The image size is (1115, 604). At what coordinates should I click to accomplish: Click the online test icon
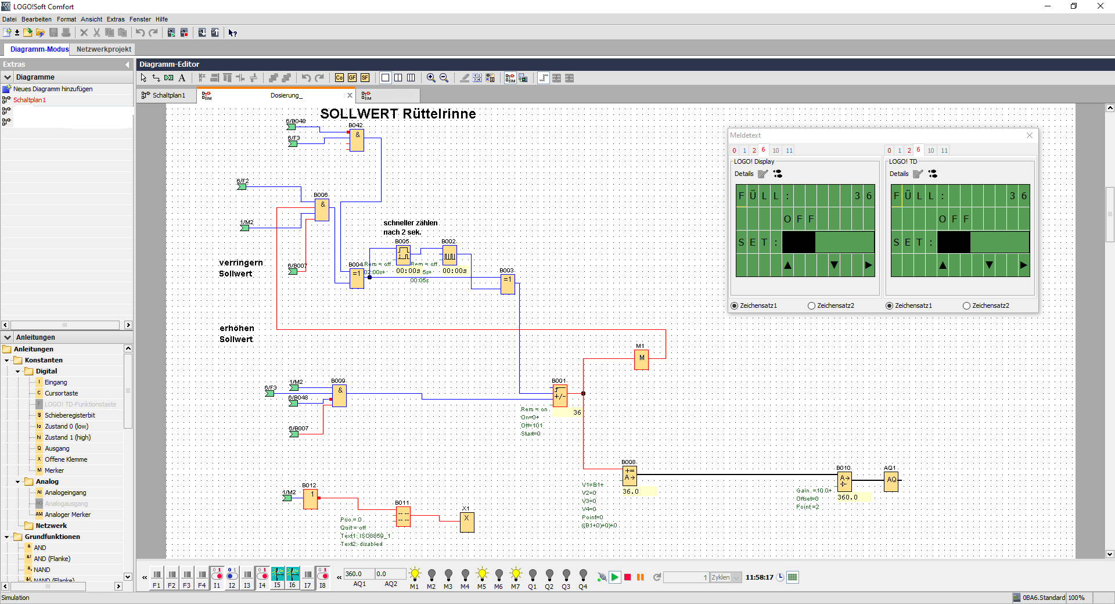pos(523,78)
